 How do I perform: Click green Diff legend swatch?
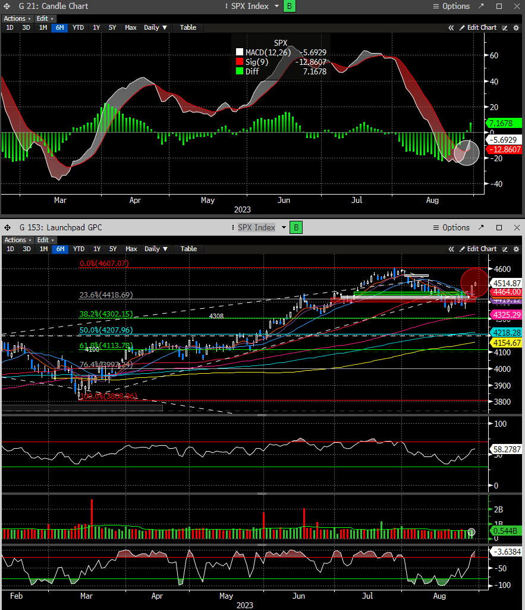tap(240, 71)
